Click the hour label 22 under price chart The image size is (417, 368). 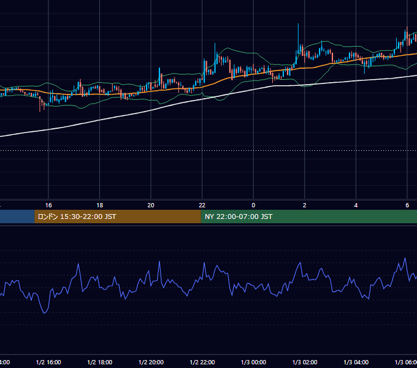202,205
